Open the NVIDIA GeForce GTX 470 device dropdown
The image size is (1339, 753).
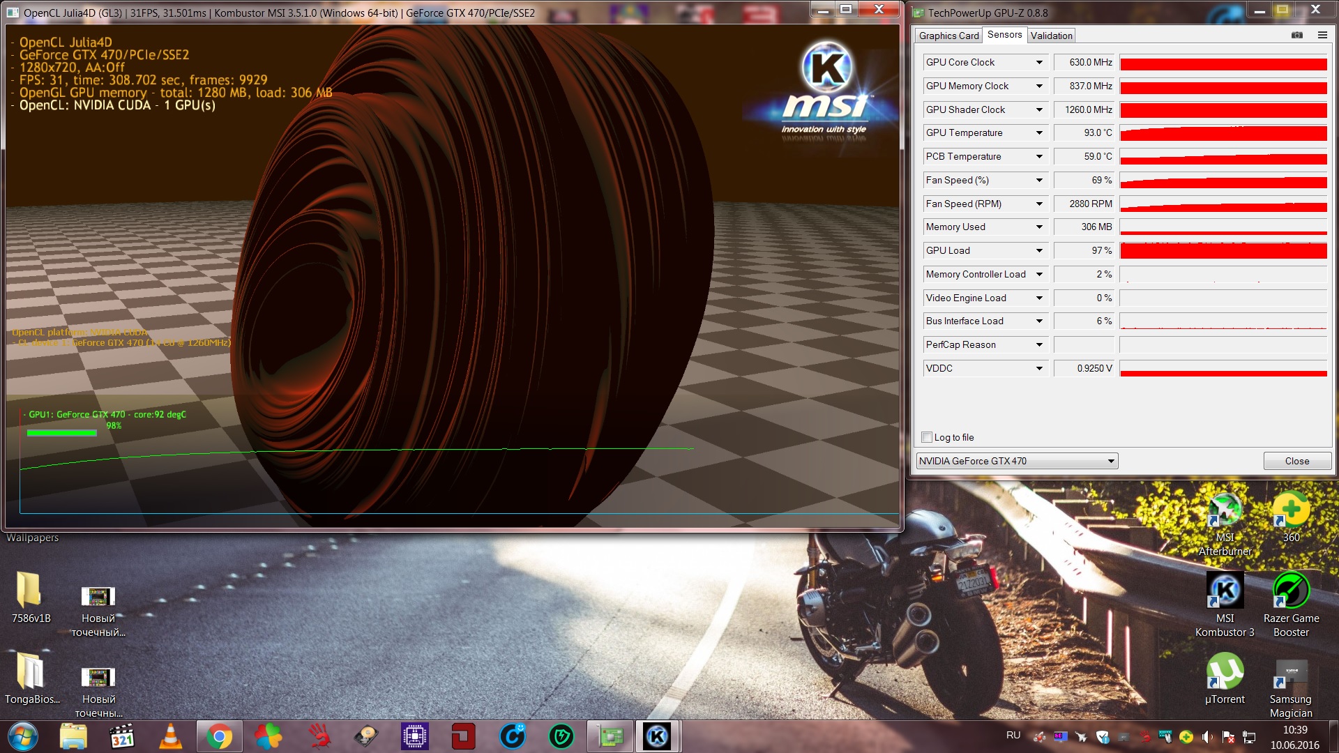click(1111, 461)
